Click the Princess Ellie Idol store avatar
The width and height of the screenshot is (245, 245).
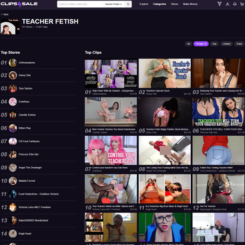(x=13, y=154)
